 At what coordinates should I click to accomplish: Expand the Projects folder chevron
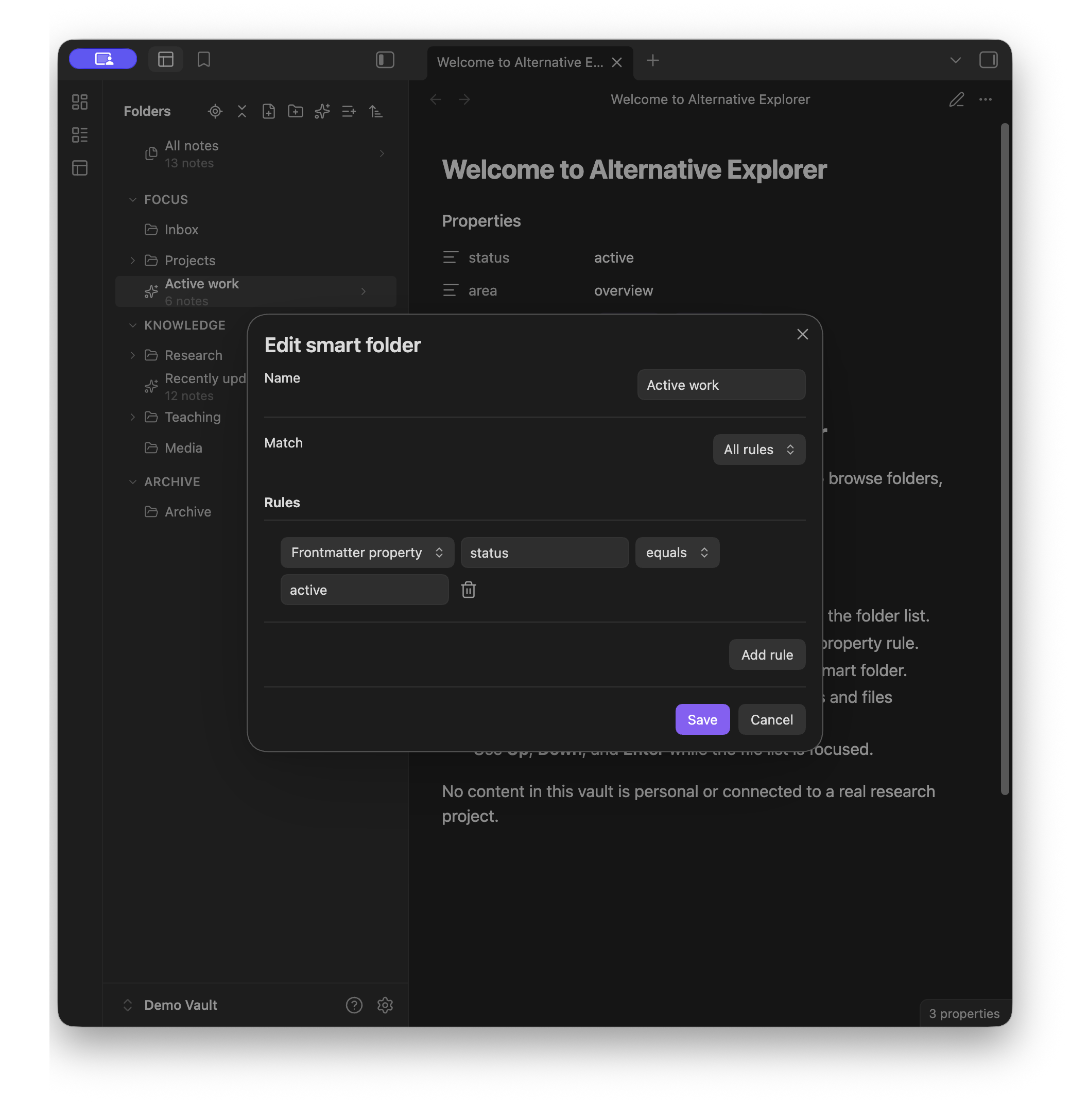click(x=132, y=260)
